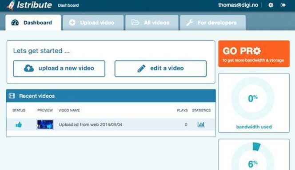Log out using the exit arrow icon

tap(283, 5)
